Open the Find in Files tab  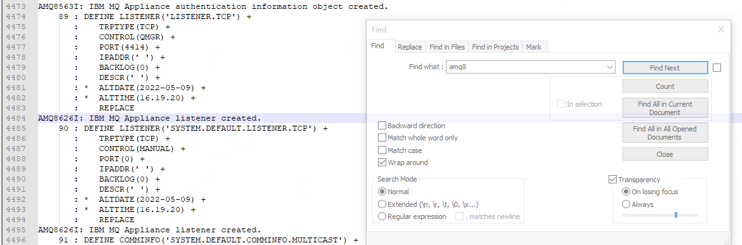pos(447,47)
